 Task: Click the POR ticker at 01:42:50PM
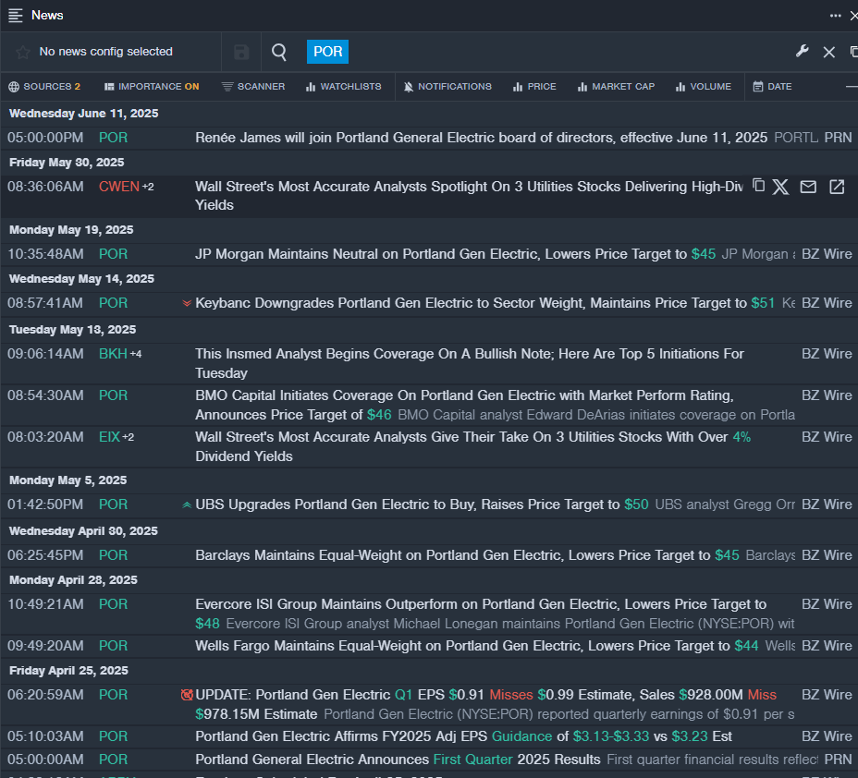tap(114, 504)
